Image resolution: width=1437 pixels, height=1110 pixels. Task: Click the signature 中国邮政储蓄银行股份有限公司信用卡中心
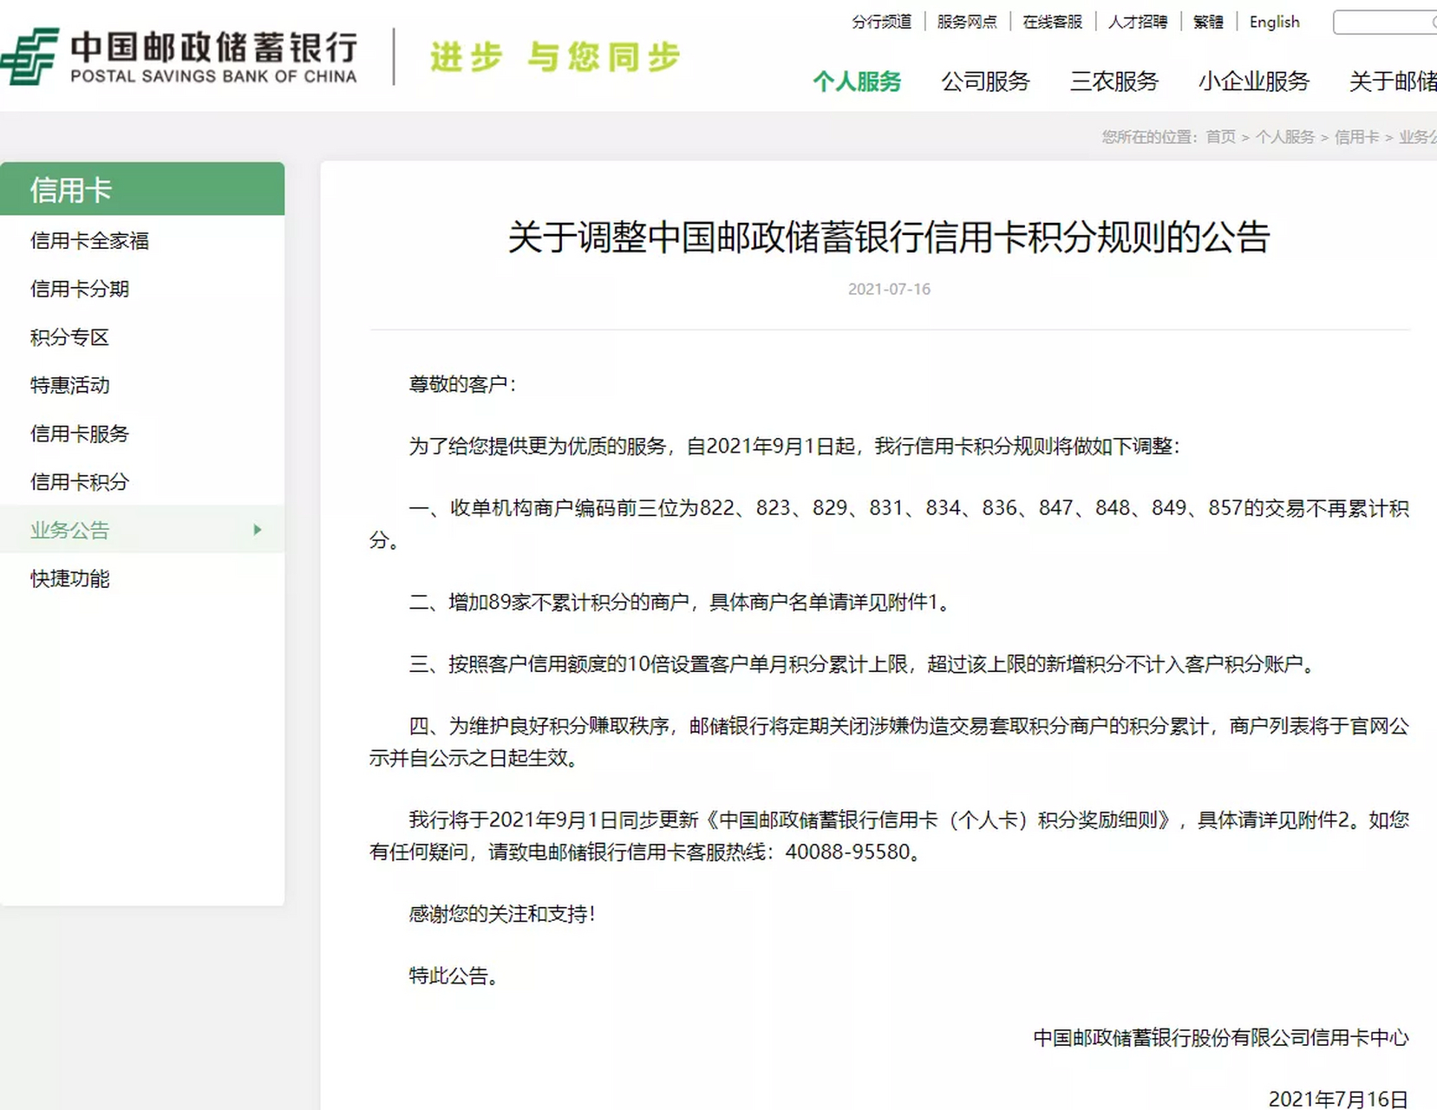(x=1221, y=1037)
